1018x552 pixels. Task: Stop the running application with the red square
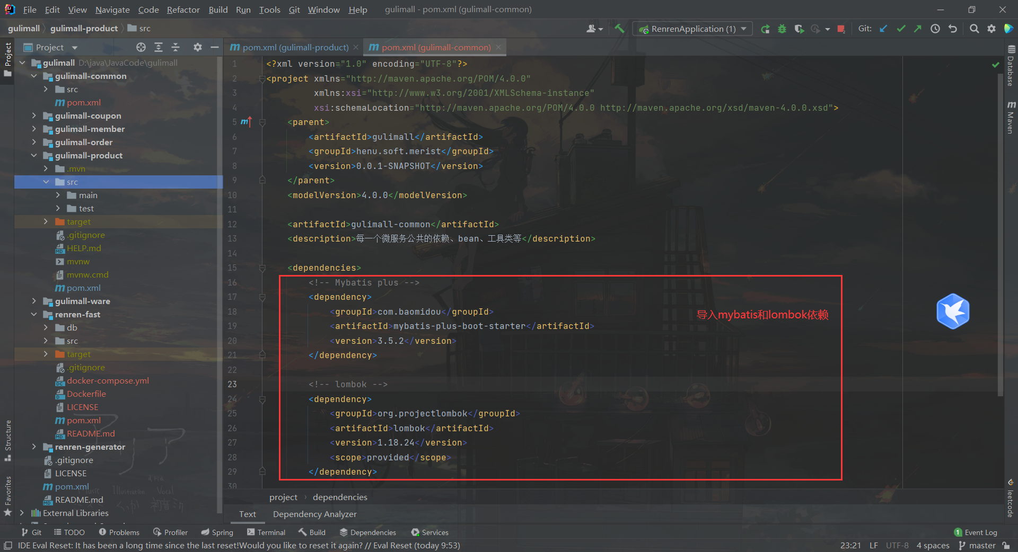[841, 29]
